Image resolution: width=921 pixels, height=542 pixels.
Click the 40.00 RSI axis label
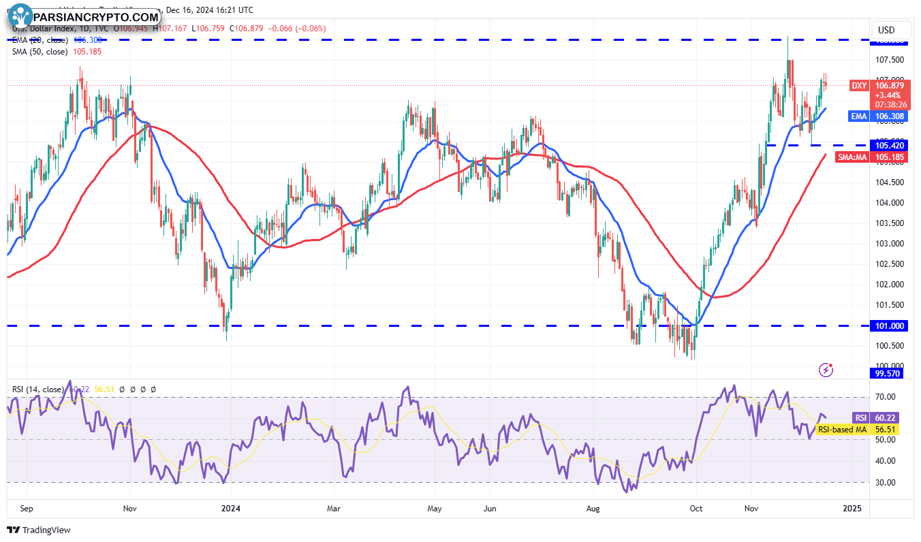click(x=885, y=461)
